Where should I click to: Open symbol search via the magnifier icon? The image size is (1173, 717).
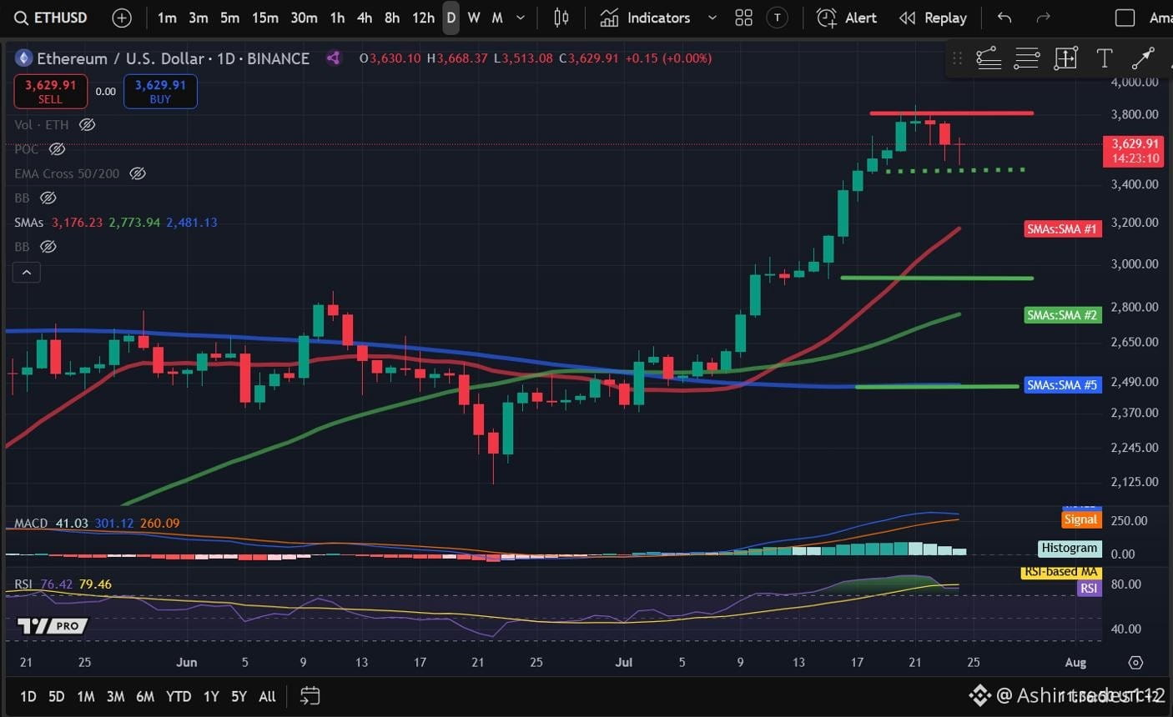click(21, 18)
